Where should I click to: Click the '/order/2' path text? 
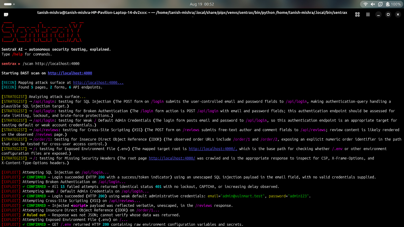269,139
